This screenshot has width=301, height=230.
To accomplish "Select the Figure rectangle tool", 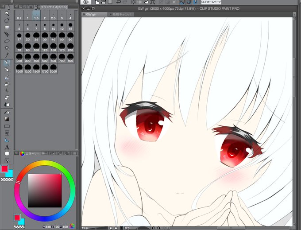I will coord(7,126).
